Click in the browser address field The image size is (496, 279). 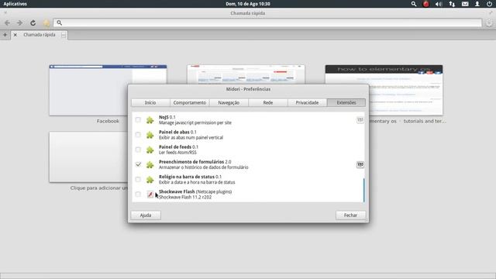click(x=267, y=22)
